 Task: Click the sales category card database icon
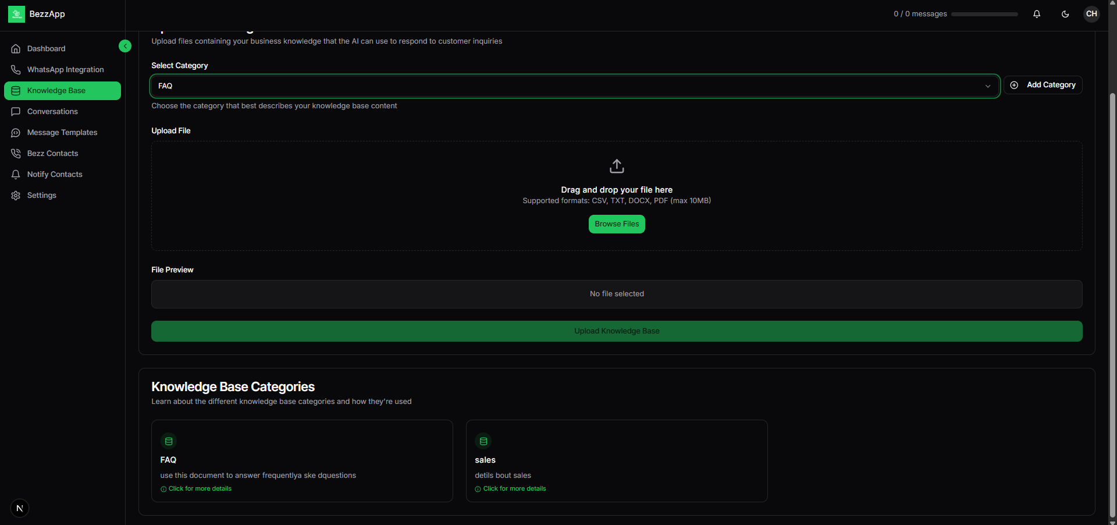pyautogui.click(x=483, y=441)
